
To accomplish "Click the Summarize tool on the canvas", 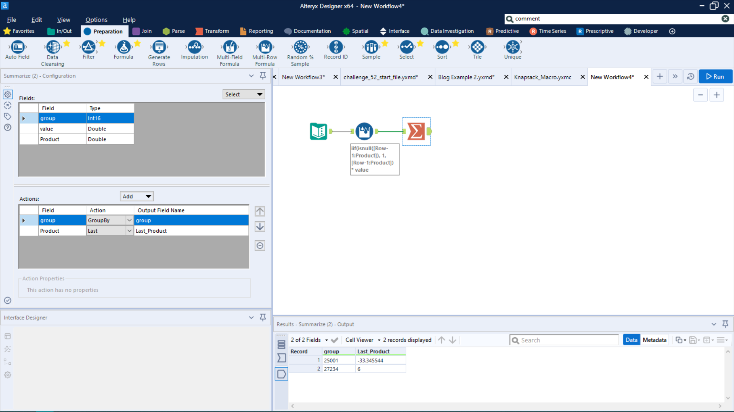I will [x=416, y=131].
